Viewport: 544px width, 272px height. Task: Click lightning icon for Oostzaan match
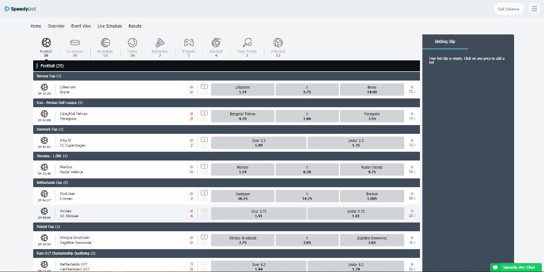[205, 193]
